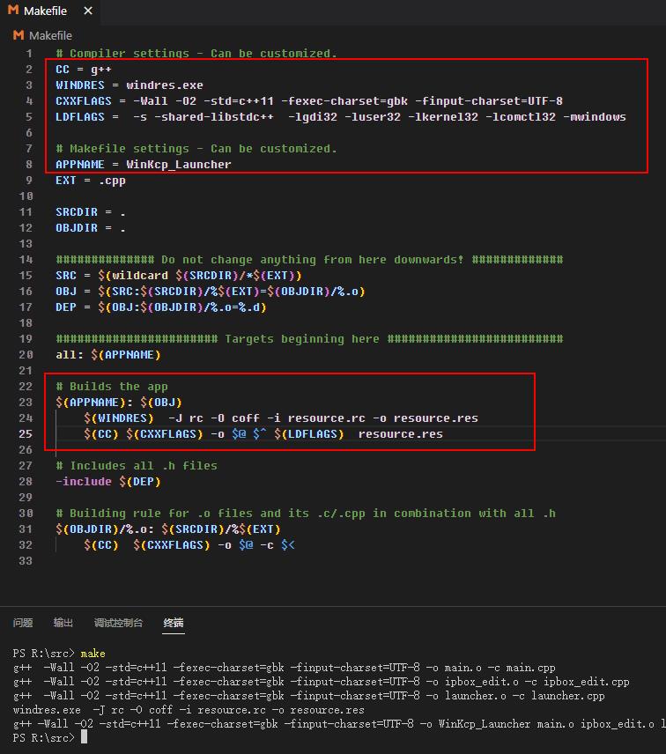Click the Makefile icon in breadcrumb
The image size is (666, 754).
coord(18,35)
